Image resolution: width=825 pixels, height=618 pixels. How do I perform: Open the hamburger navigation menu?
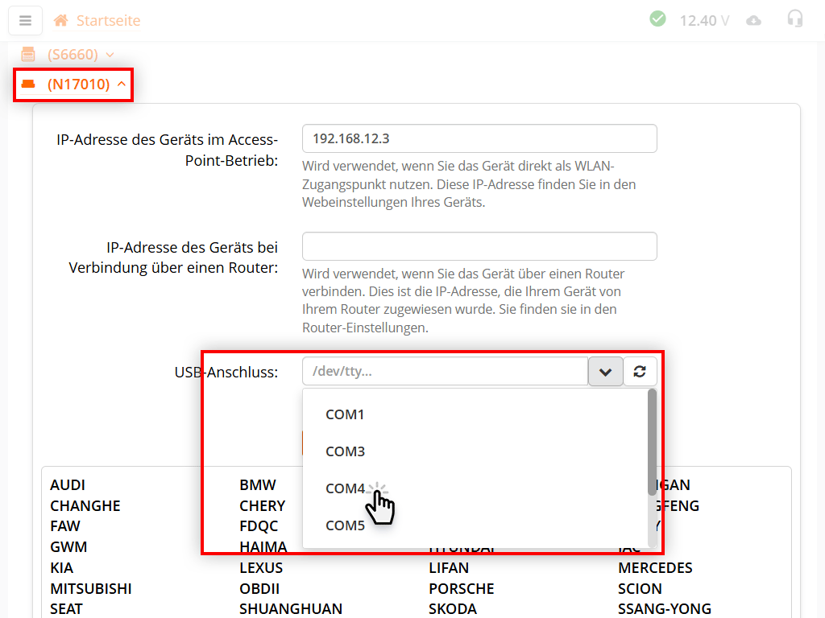coord(25,20)
